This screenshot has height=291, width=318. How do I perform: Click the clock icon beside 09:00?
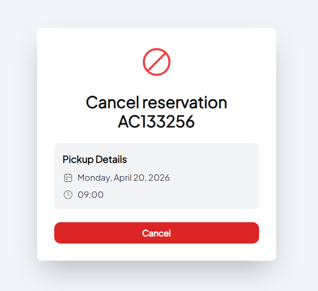tap(68, 195)
